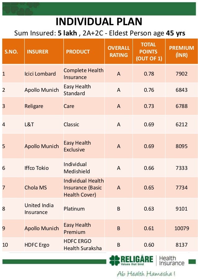Click the TOTAL POINTS column header
This screenshot has height=279, width=198.
[x=149, y=52]
